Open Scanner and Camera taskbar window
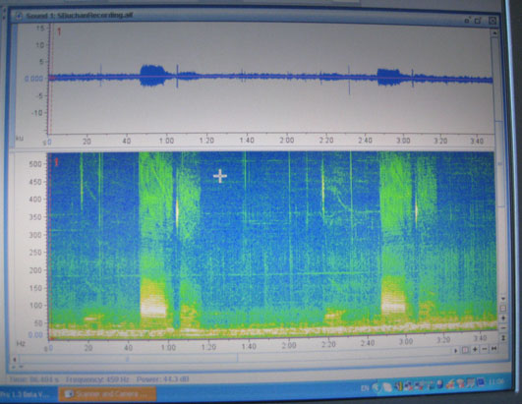This screenshot has height=404, width=522. click(x=107, y=395)
